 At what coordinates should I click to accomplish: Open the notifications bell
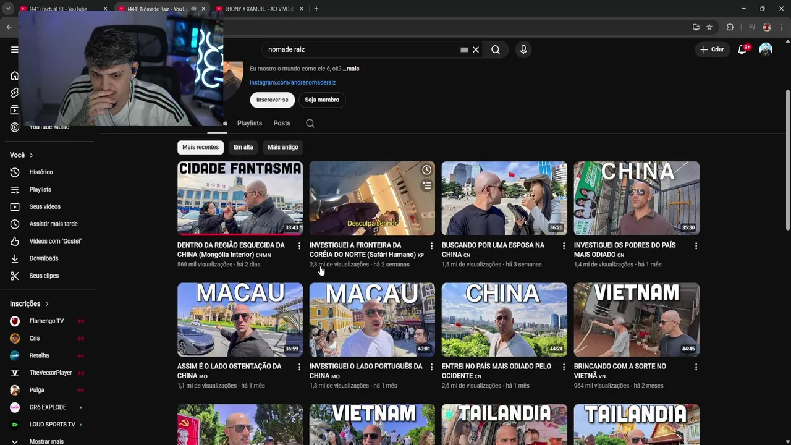(743, 49)
